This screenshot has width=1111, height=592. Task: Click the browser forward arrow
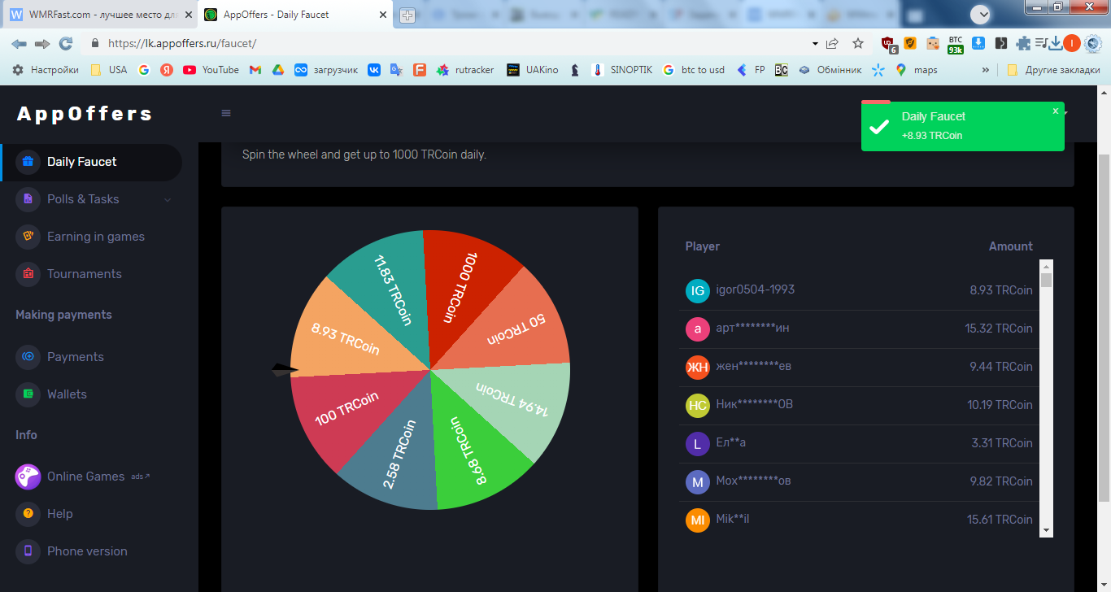click(42, 43)
